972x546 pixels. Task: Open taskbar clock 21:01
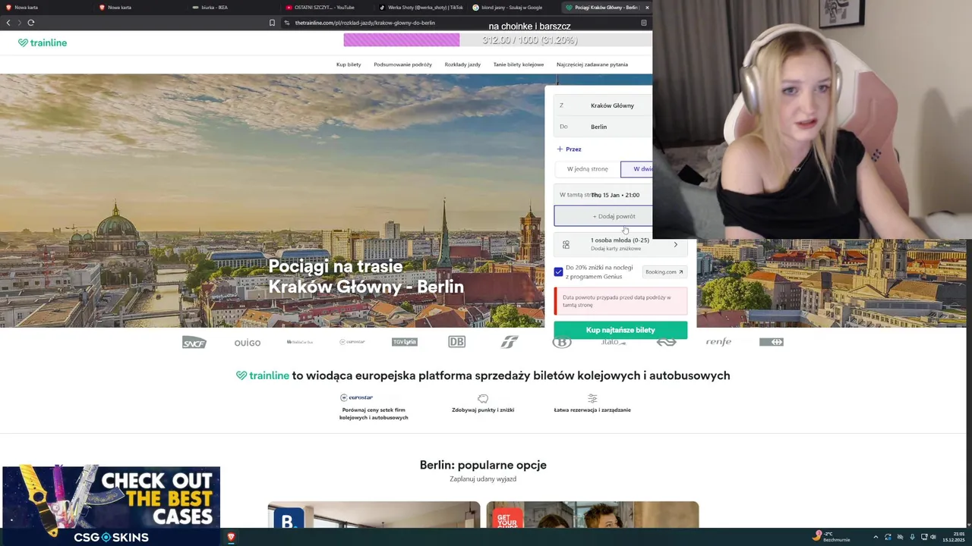pyautogui.click(x=954, y=537)
